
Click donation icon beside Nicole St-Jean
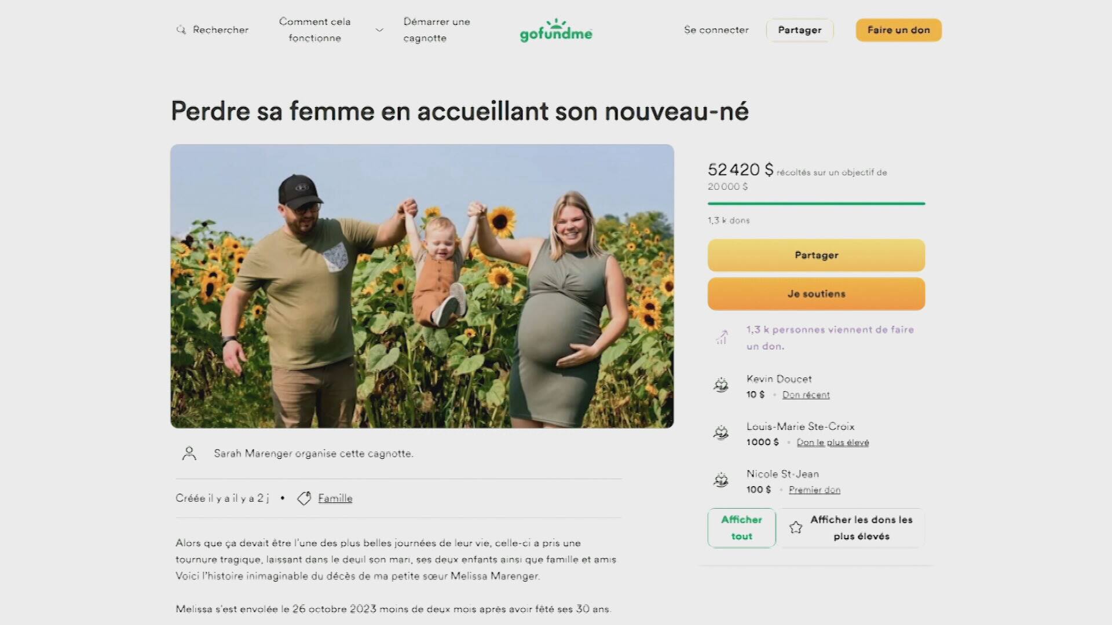click(720, 480)
